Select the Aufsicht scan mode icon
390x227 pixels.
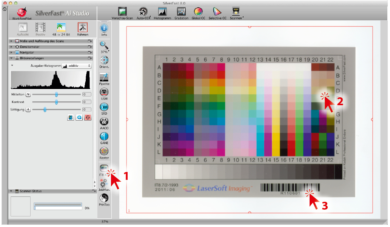[23, 29]
